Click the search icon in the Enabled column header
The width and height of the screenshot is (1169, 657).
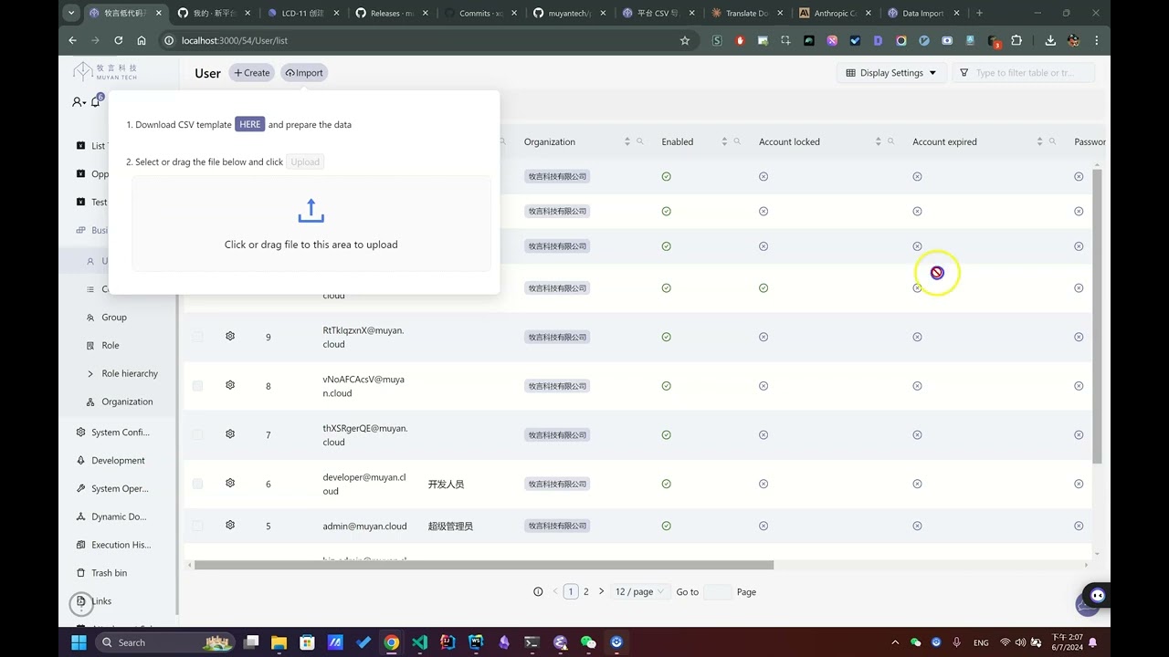pos(737,141)
